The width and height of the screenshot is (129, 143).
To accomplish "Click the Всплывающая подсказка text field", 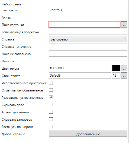I will coord(88,32).
